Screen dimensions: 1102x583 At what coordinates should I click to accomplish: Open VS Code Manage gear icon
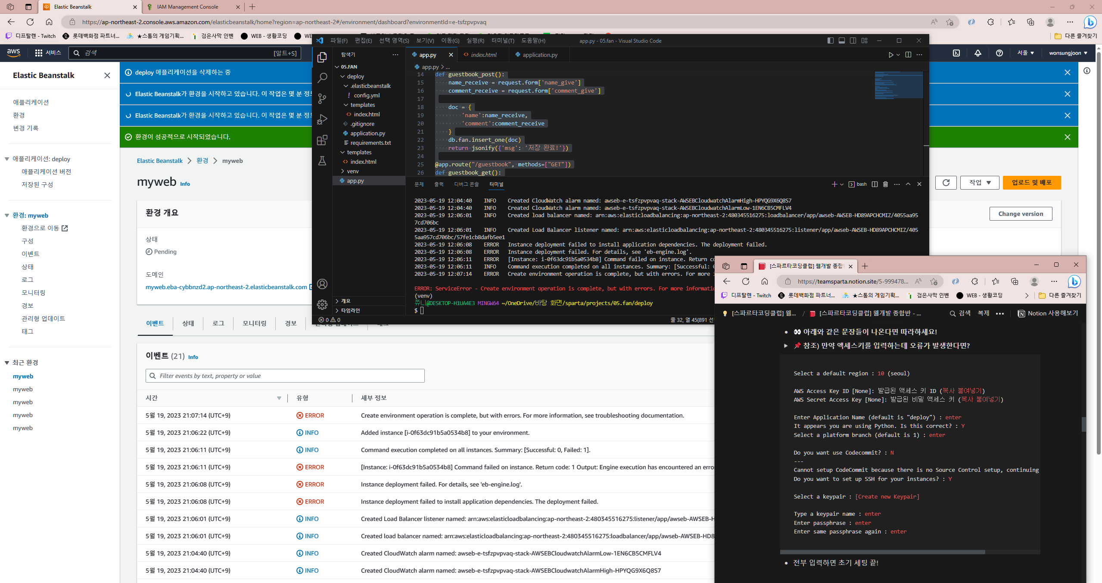[x=322, y=305]
